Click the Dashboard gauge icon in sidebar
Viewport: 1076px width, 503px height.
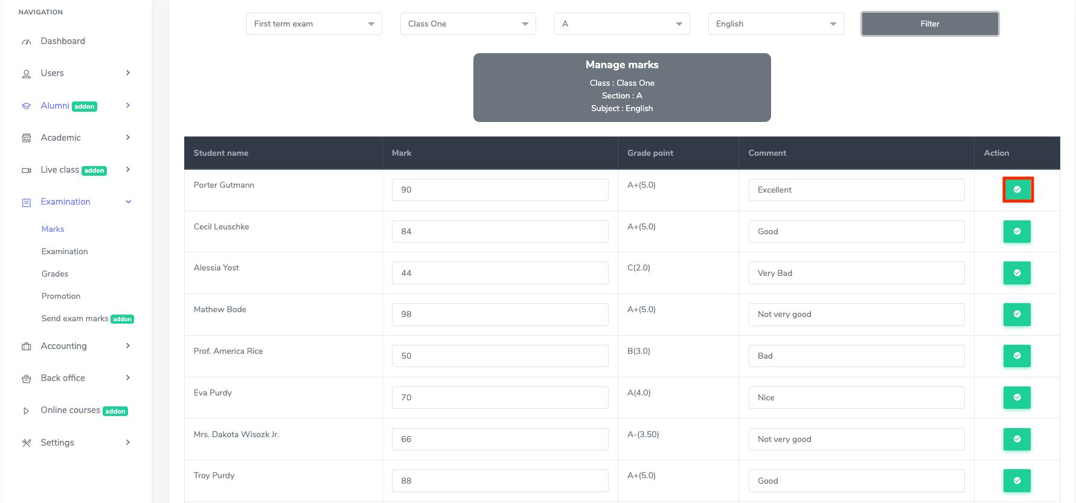pyautogui.click(x=27, y=42)
